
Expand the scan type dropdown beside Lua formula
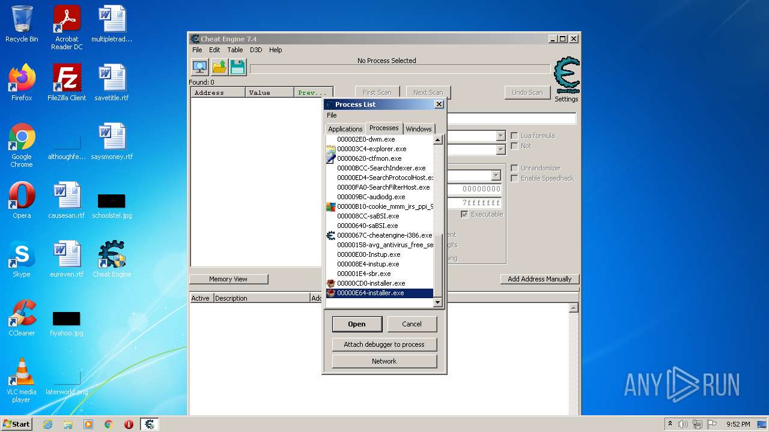[x=501, y=136]
